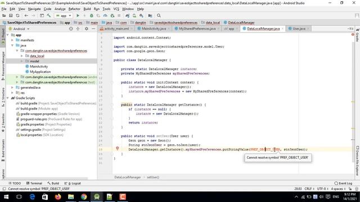This screenshot has width=360, height=202.
Task: Open Project panel settings gear
Action: [x=86, y=29]
